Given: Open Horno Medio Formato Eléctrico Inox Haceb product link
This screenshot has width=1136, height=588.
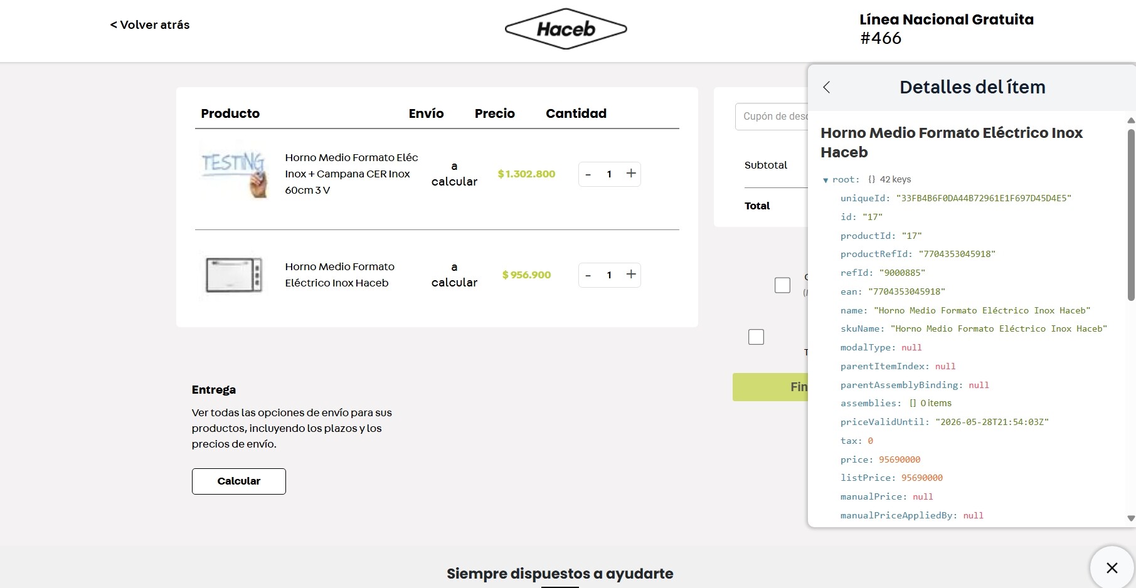Looking at the screenshot, I should tap(339, 275).
